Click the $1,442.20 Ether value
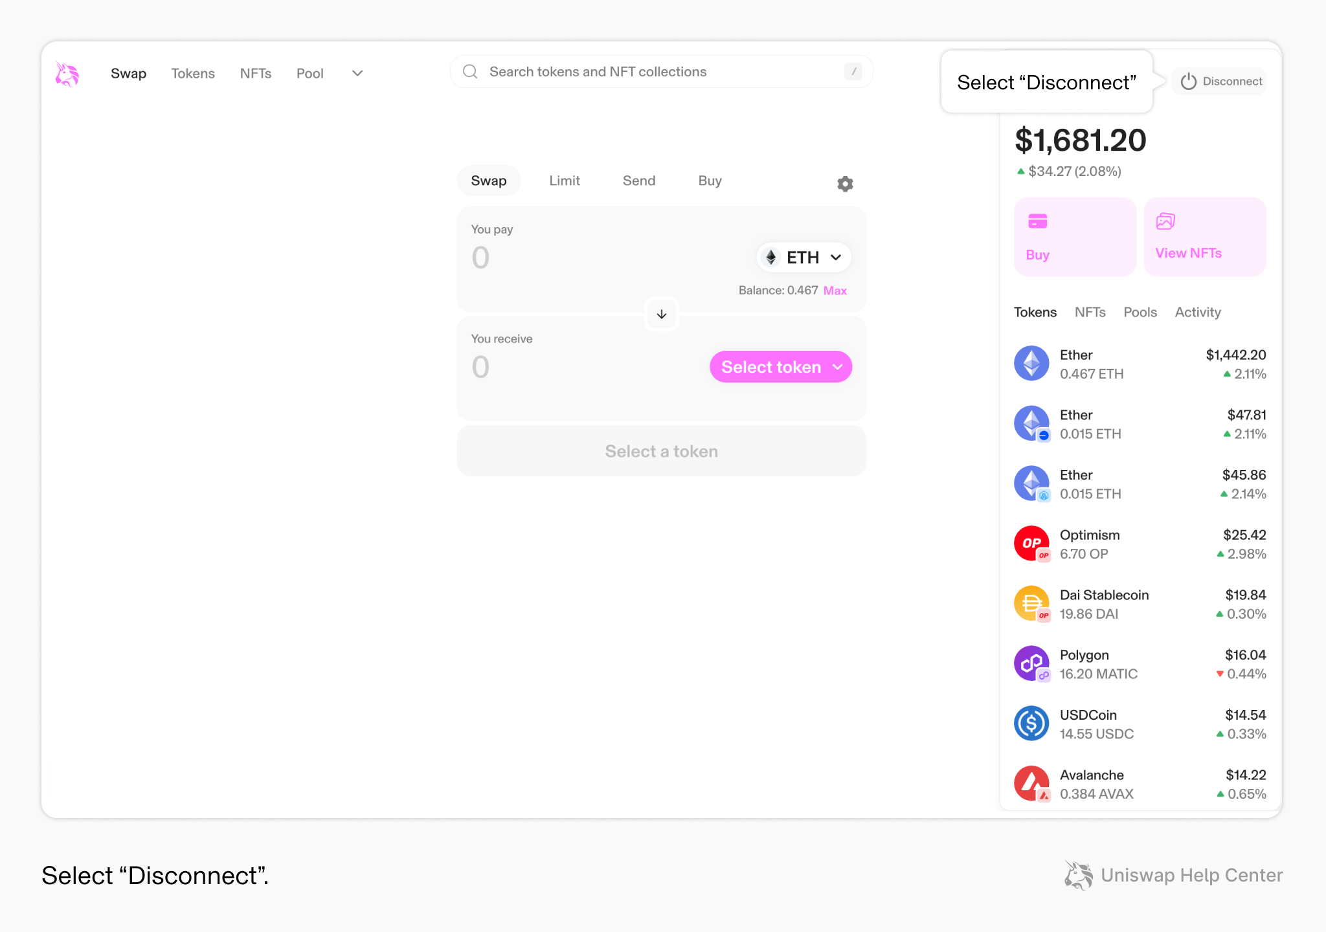 [1235, 355]
